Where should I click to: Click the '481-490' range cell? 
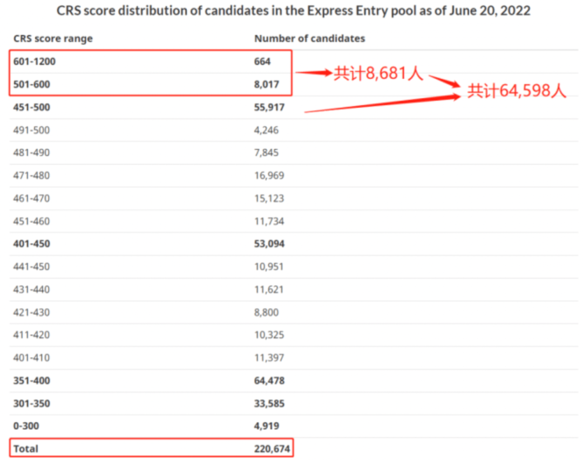pyautogui.click(x=31, y=153)
